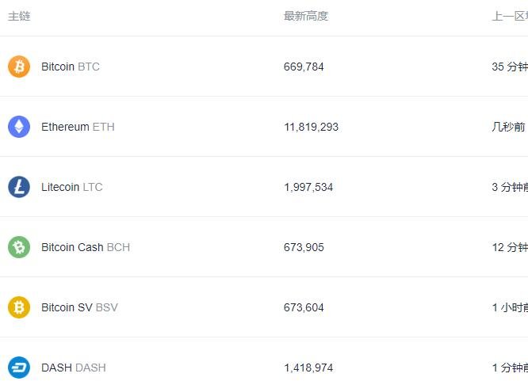Click the 主链 column header
Screen dimensions: 528x381
tap(19, 16)
